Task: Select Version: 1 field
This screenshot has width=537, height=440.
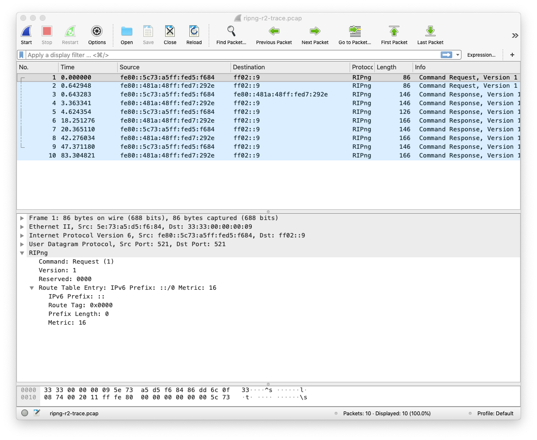Action: pyautogui.click(x=57, y=270)
